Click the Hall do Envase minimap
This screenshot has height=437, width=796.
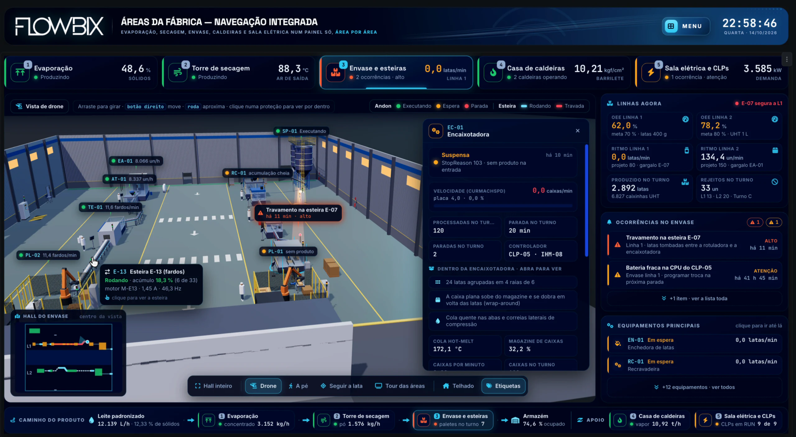coord(68,357)
